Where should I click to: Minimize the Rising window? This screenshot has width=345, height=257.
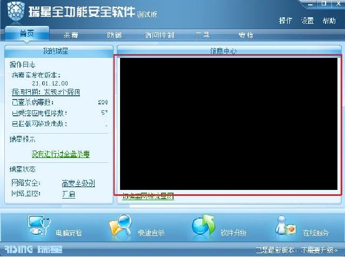310,4
